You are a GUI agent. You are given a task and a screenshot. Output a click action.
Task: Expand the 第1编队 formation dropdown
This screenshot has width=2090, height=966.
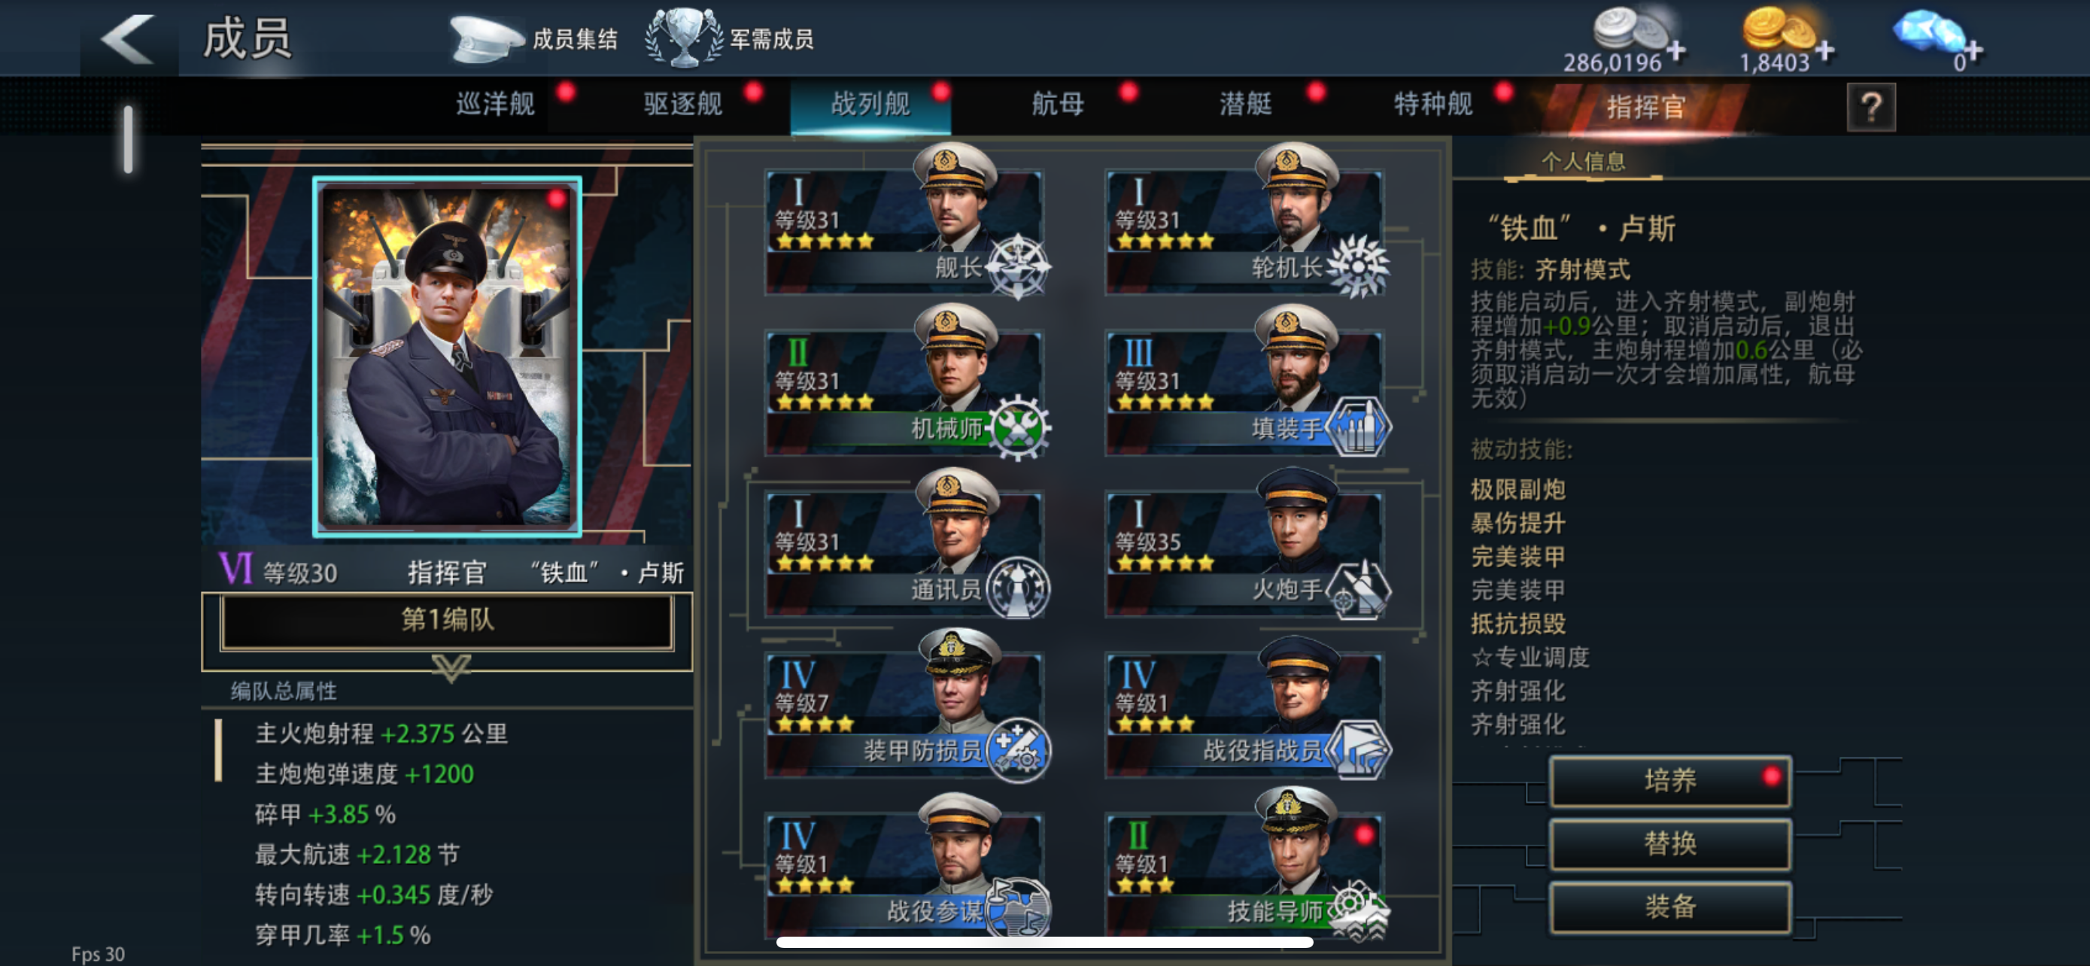tap(447, 621)
